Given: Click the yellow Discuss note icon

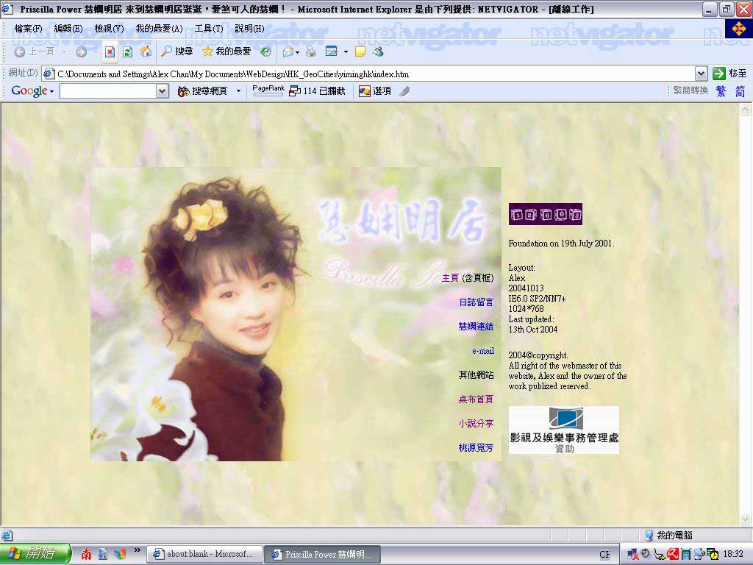Looking at the screenshot, I should [360, 51].
